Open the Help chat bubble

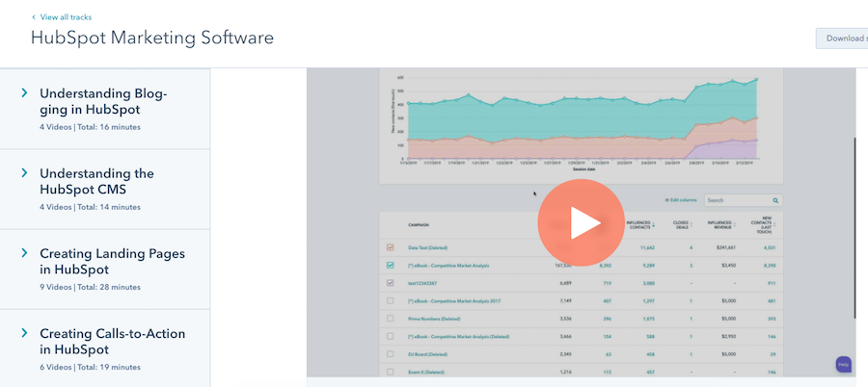tap(843, 364)
